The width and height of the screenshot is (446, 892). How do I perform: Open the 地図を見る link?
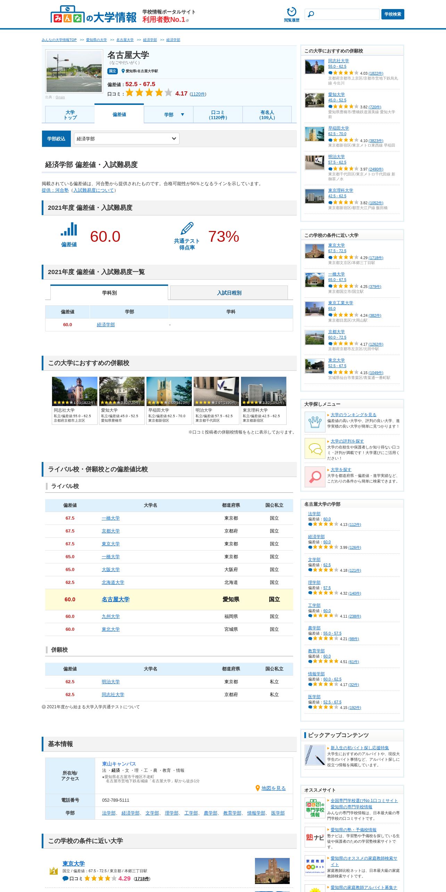(x=273, y=788)
